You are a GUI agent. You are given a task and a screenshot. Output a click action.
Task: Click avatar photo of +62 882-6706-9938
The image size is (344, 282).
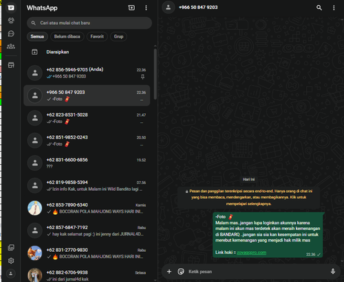(35, 275)
